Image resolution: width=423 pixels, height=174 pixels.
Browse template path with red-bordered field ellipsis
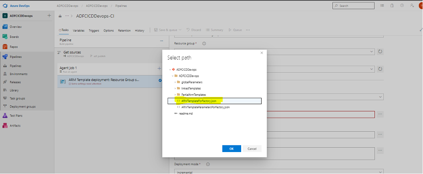(380, 114)
